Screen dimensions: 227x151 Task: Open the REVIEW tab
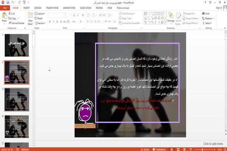click(99, 8)
